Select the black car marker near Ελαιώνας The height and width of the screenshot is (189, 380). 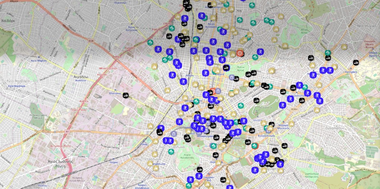pos(126,95)
